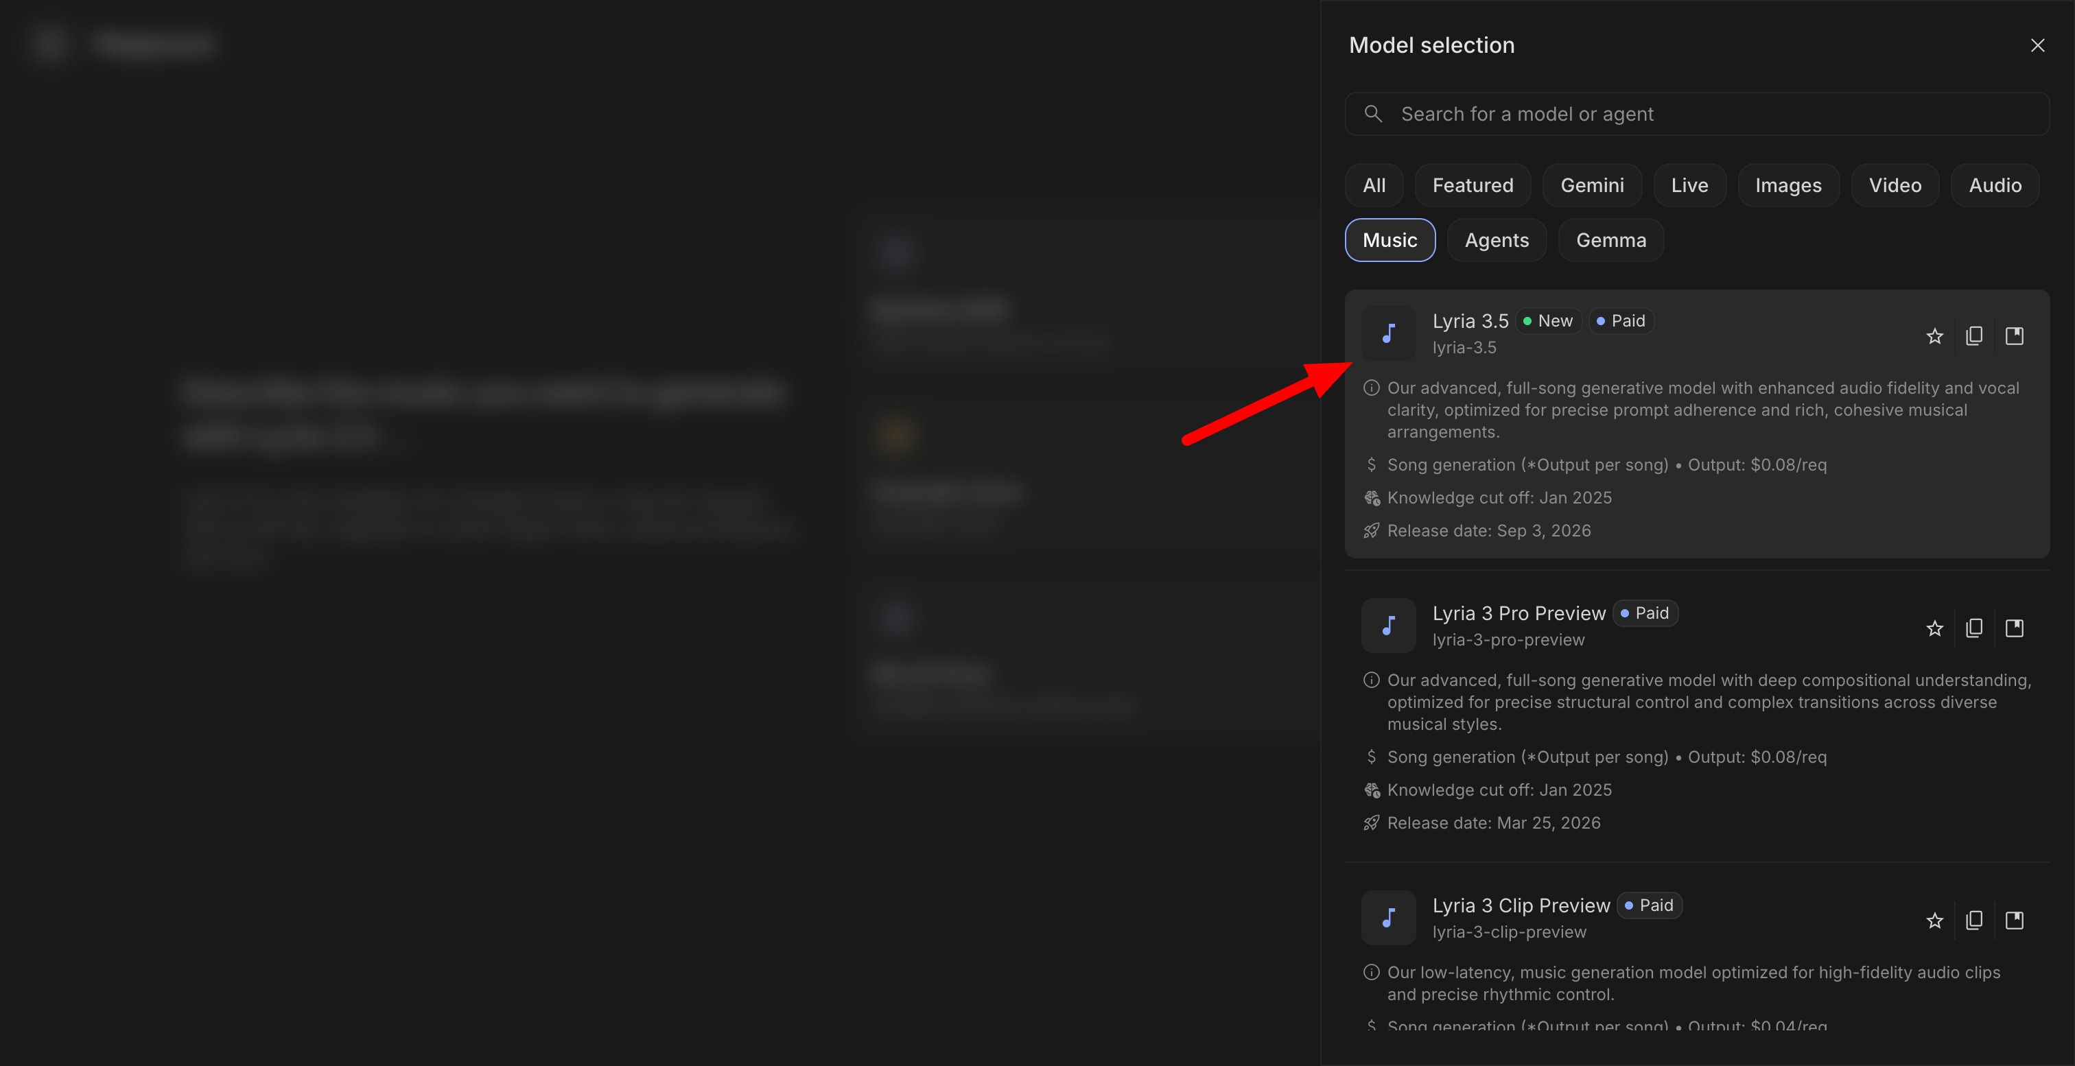Choose the Lyria 3 Pro Preview title

click(1519, 613)
